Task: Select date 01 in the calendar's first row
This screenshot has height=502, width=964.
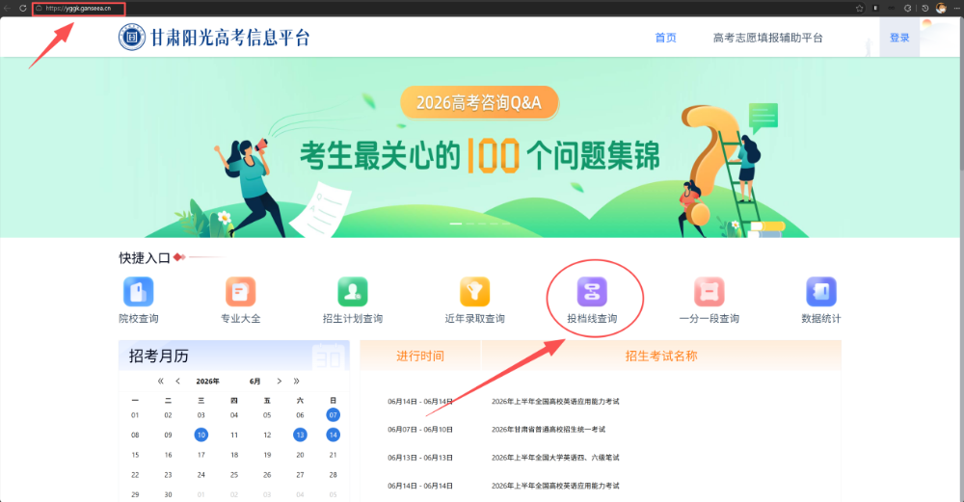Action: point(135,414)
